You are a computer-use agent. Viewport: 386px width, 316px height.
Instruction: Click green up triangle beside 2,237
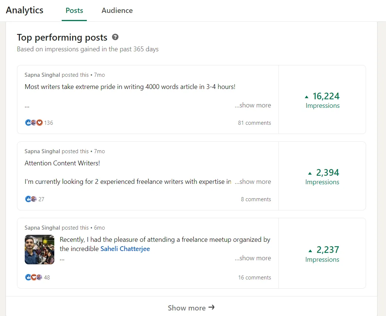tap(310, 251)
